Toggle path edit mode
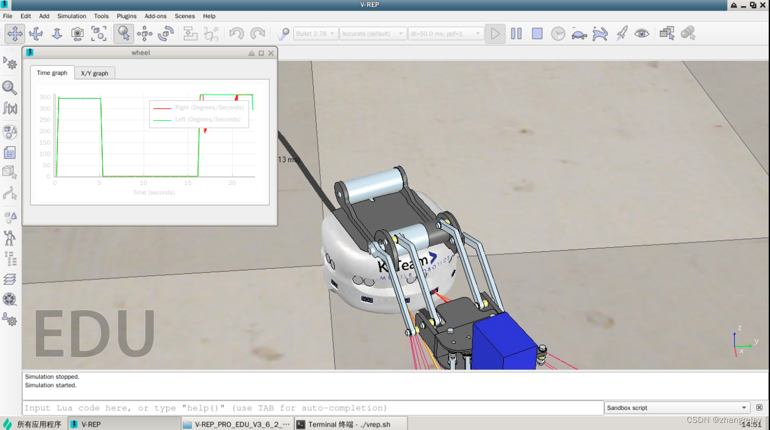This screenshot has width=770, height=430. [x=10, y=193]
